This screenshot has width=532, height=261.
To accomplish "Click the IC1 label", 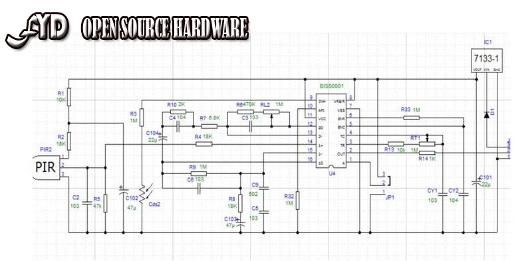I will [487, 43].
